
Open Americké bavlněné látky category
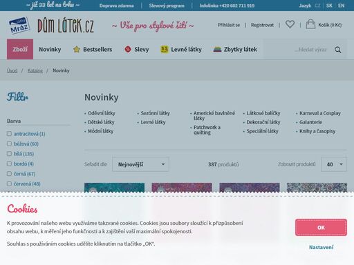click(x=214, y=115)
